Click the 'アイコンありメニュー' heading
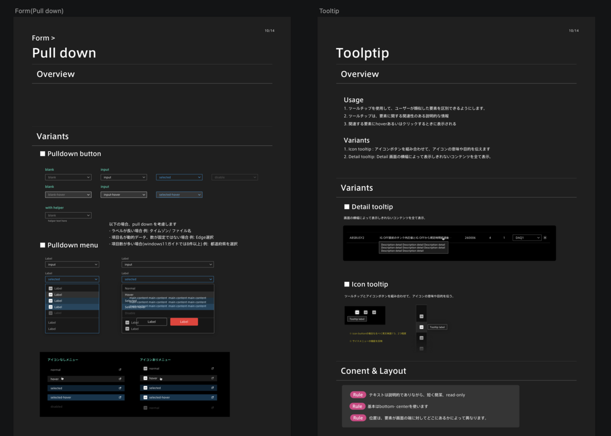This screenshot has height=436, width=611. [x=155, y=360]
